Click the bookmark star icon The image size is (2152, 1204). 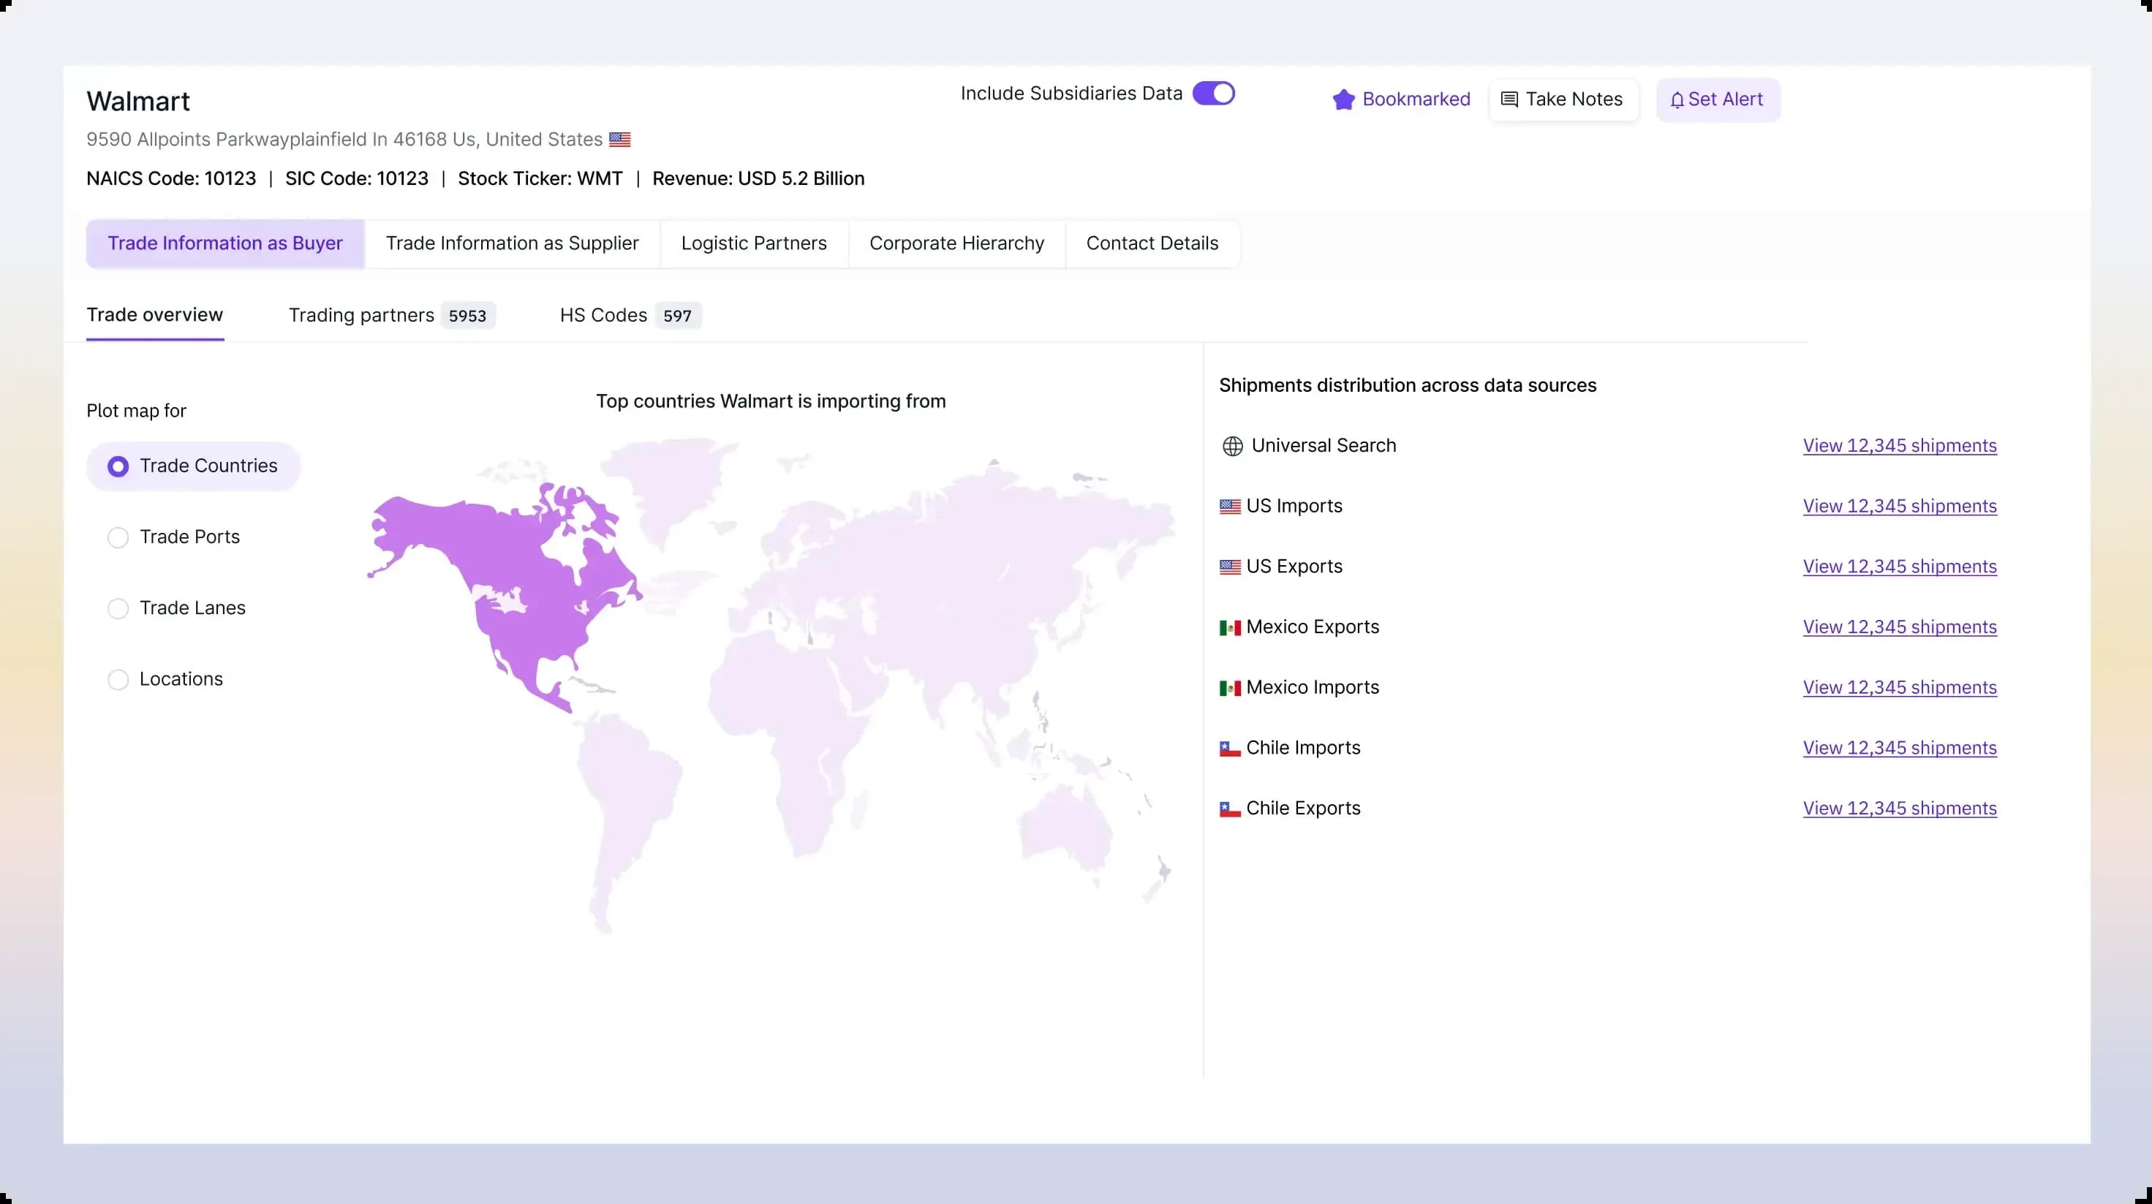coord(1343,99)
